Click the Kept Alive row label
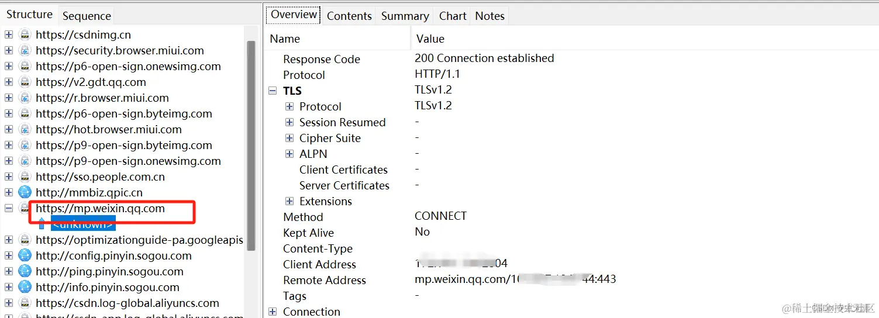 [308, 233]
